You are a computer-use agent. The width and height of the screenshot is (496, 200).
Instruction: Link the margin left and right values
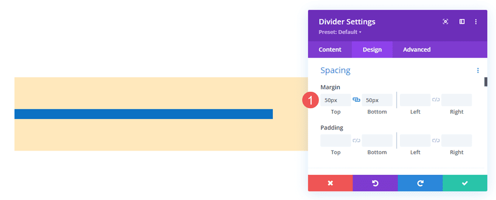(x=436, y=100)
